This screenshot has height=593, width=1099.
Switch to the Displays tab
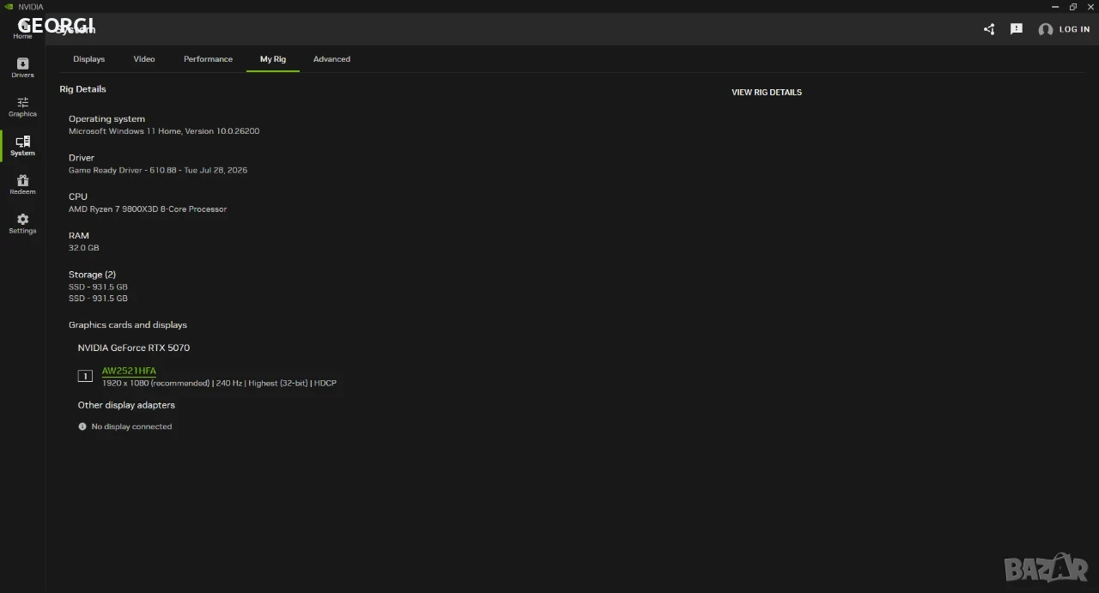click(89, 59)
